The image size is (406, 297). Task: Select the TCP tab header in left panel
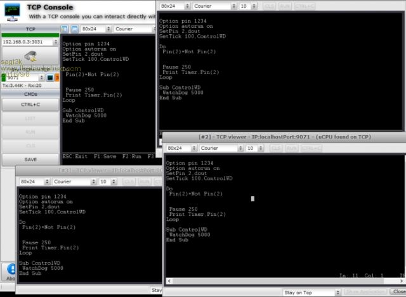pyautogui.click(x=30, y=29)
